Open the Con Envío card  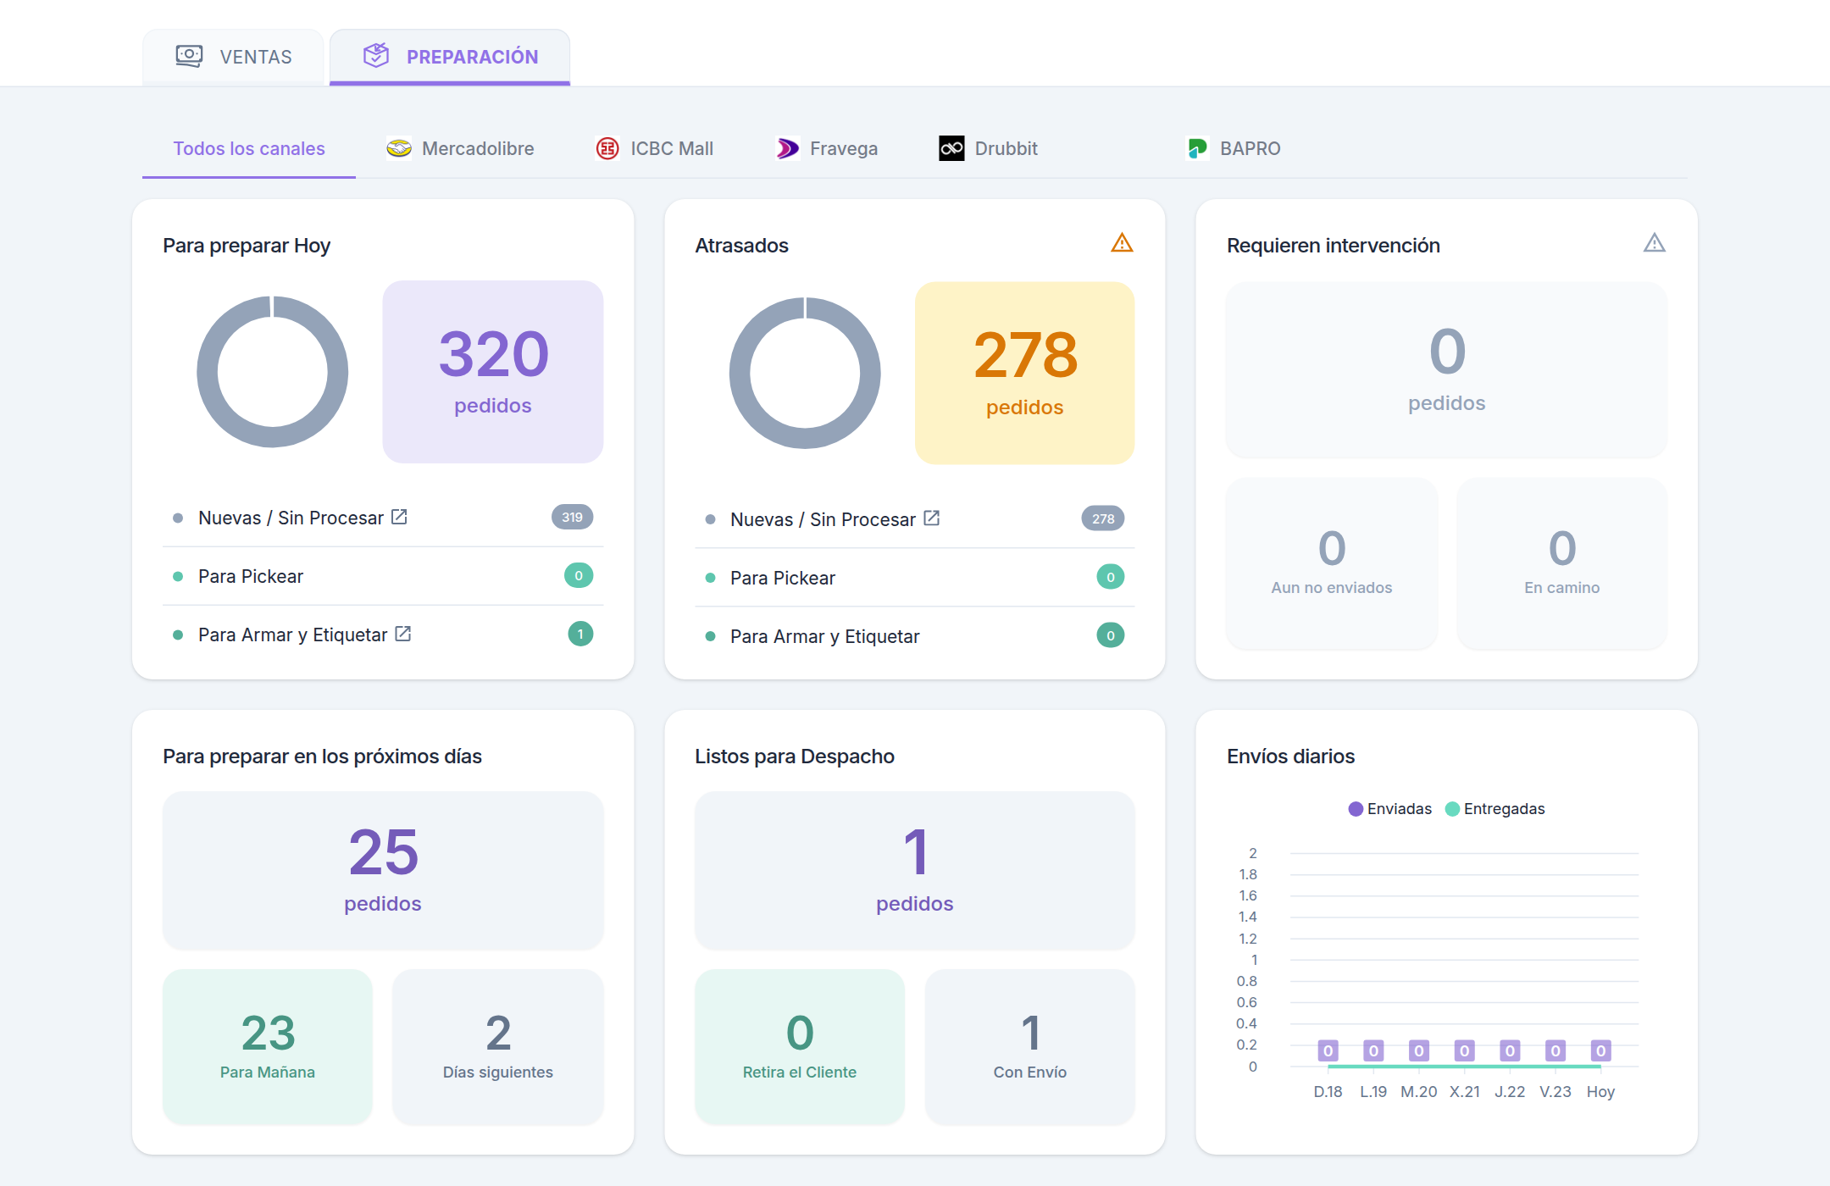pos(1030,1047)
